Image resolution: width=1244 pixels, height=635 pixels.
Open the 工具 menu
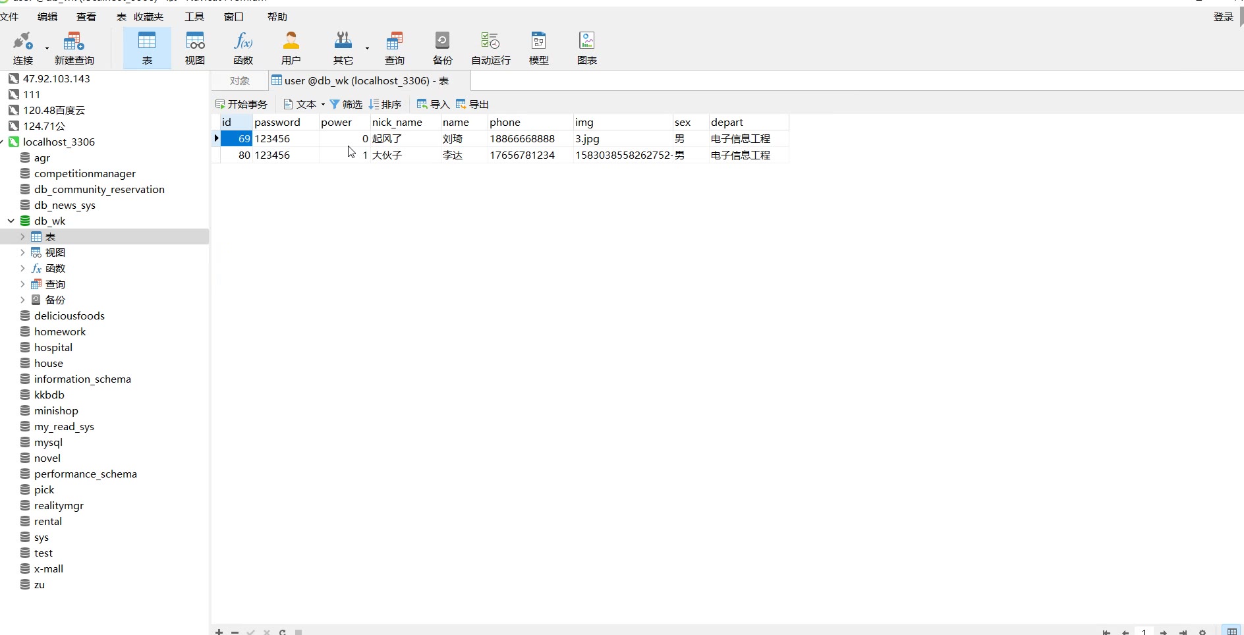tap(194, 16)
